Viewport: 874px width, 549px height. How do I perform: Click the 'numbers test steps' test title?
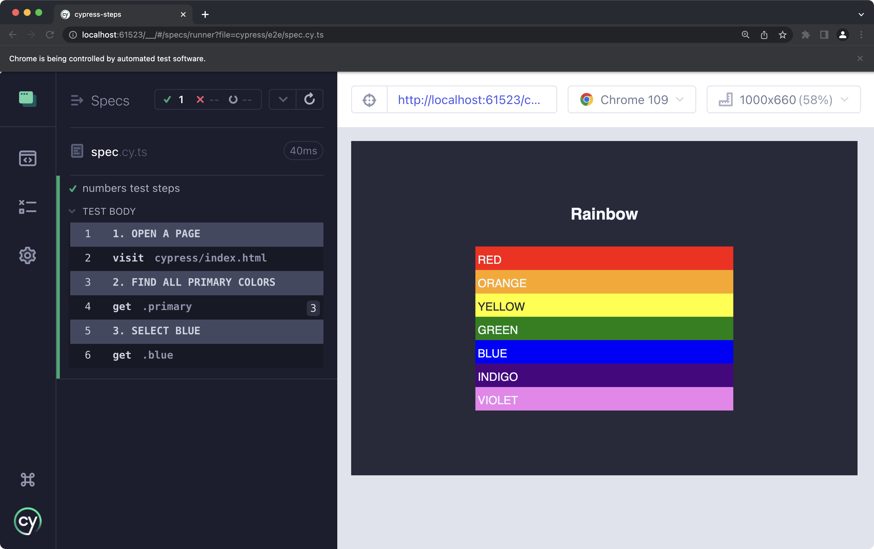tap(131, 188)
